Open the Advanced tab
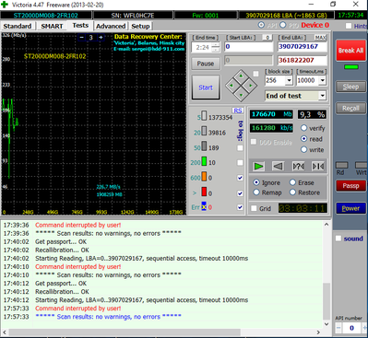 coord(111,26)
